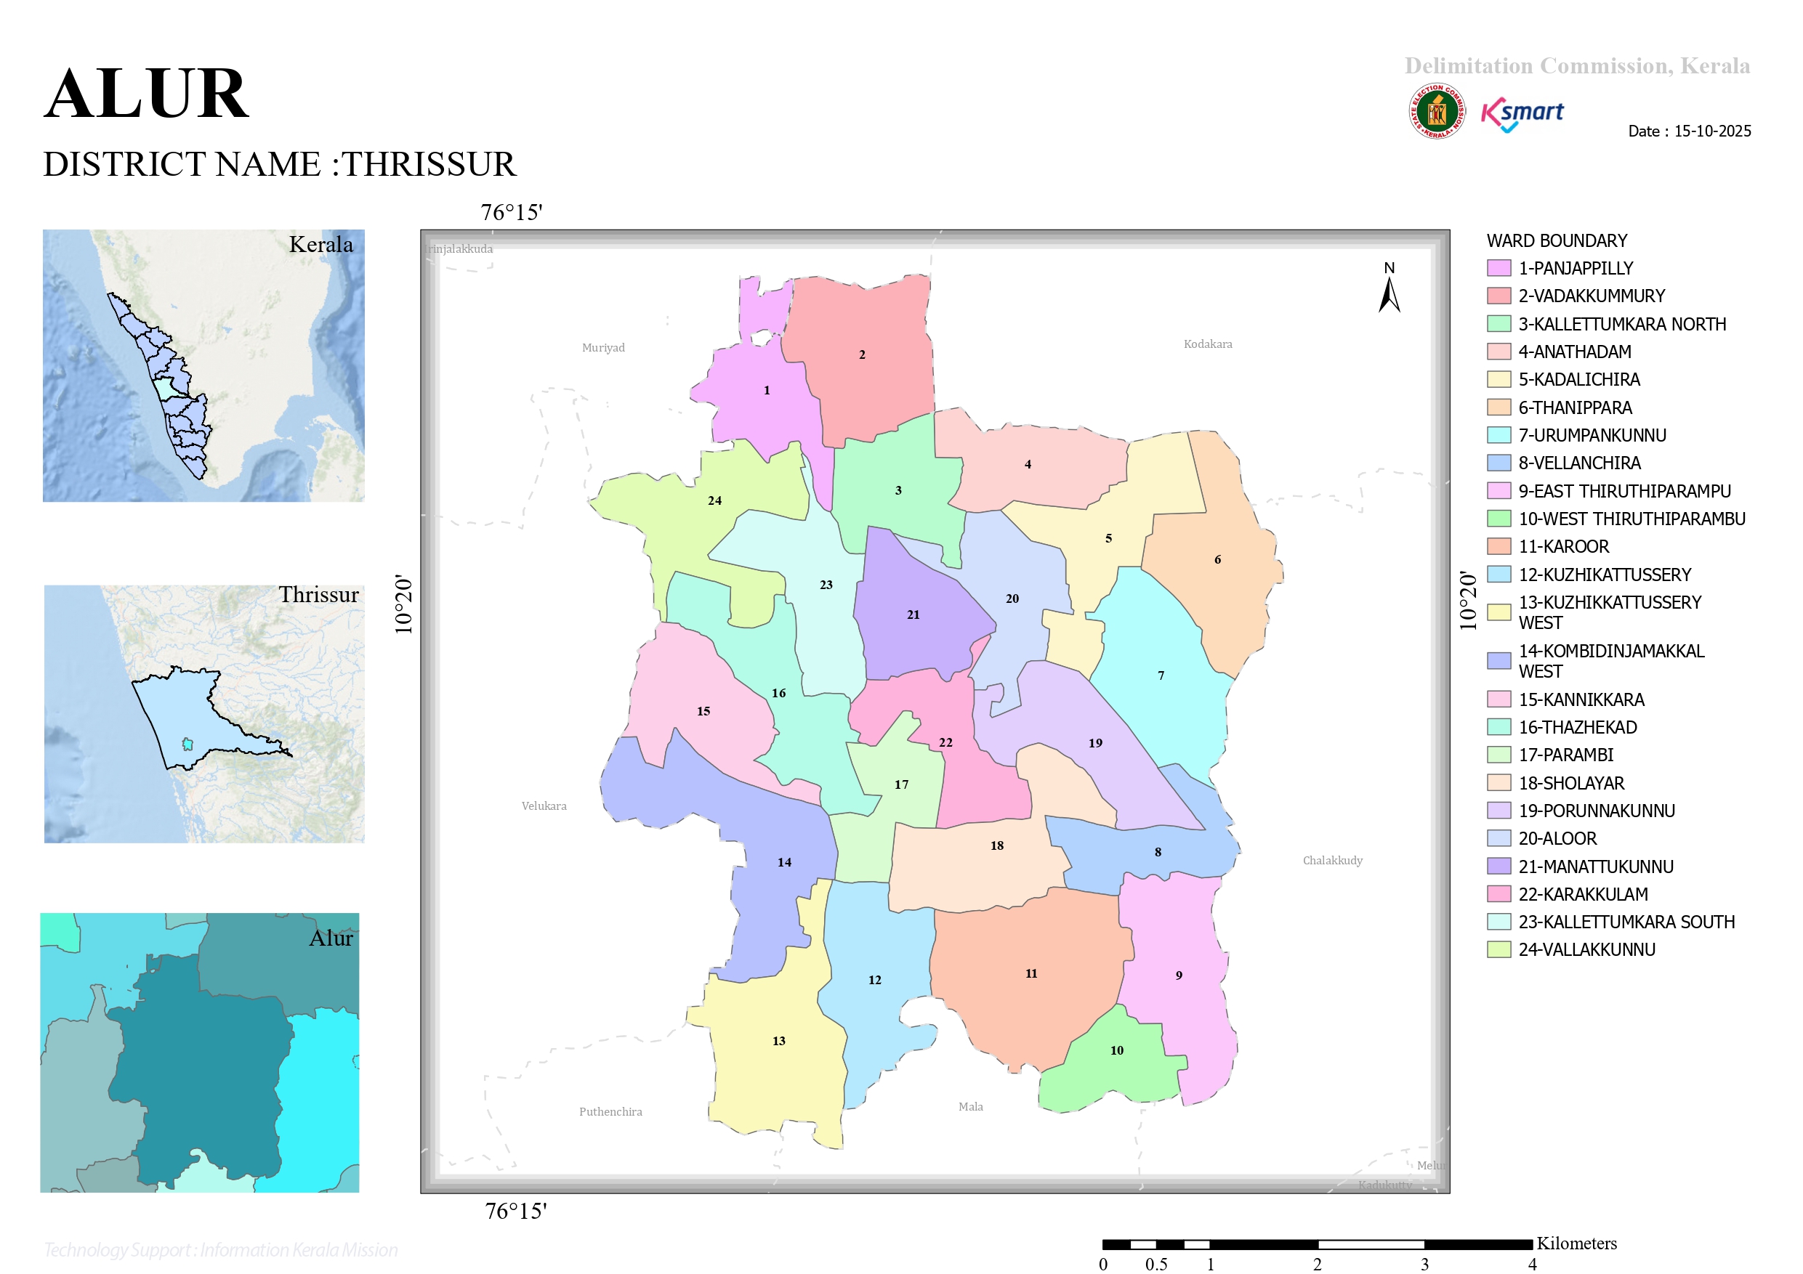
Task: Select the 12-KUZHIKATTUSSERY legend label
Action: pyautogui.click(x=1605, y=575)
